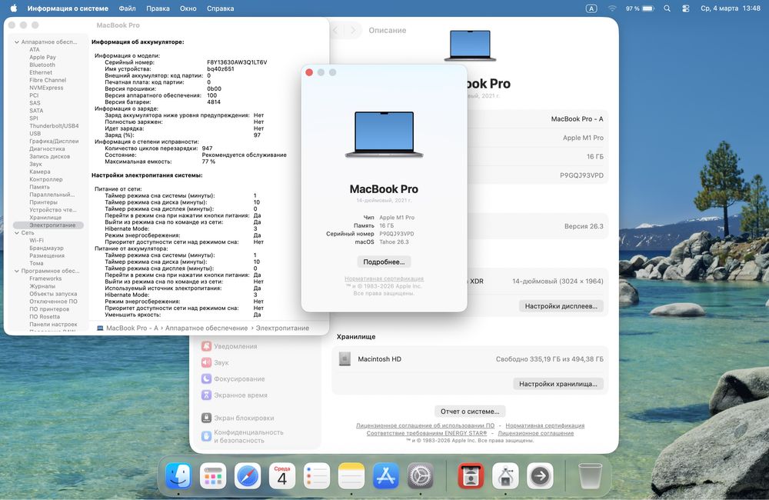Click Настройки дисплеев... button
769x500 pixels.
point(561,306)
